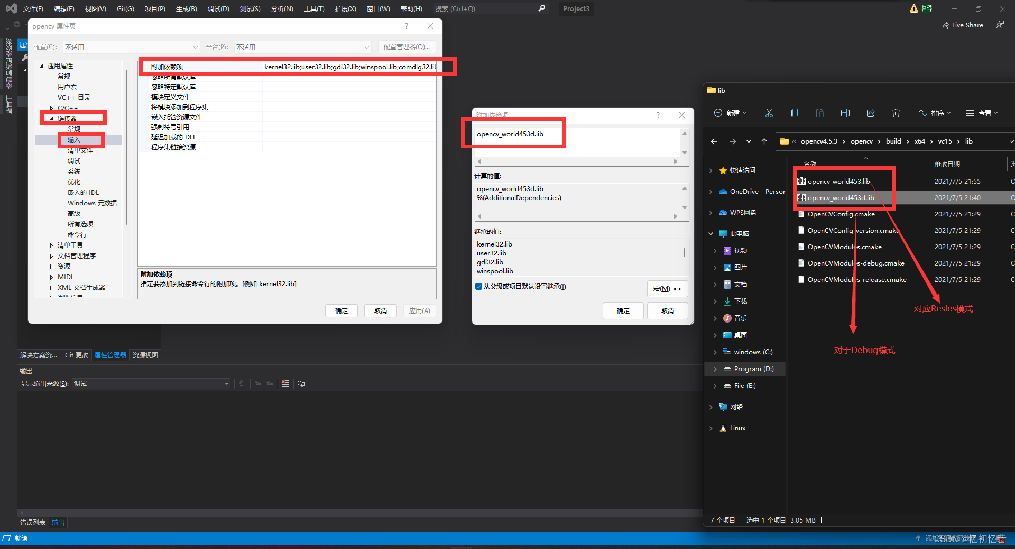Toggle inherit from parent defaults checkbox
Screen dimensions: 1015x549
pos(478,287)
